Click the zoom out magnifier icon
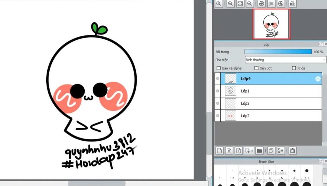The image size is (327, 186). (x=250, y=4)
